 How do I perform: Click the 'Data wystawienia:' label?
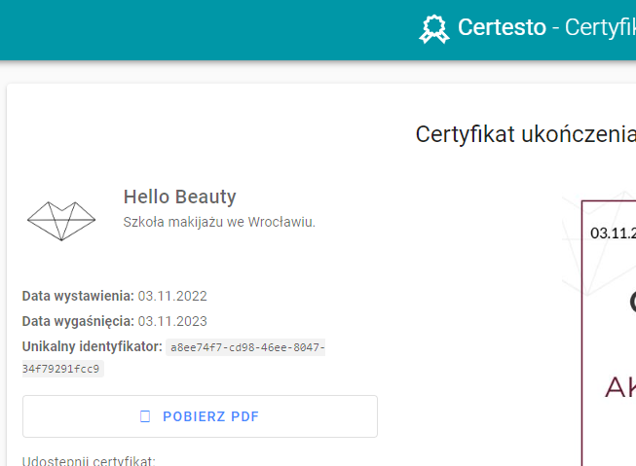78,296
